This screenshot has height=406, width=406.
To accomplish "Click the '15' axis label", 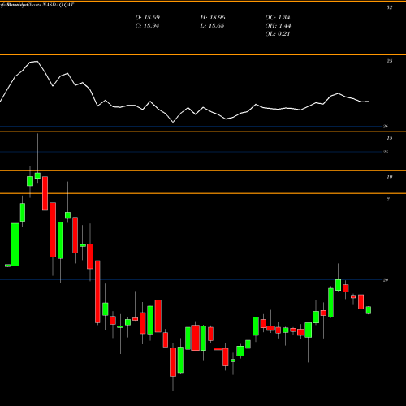I will pos(389,138).
